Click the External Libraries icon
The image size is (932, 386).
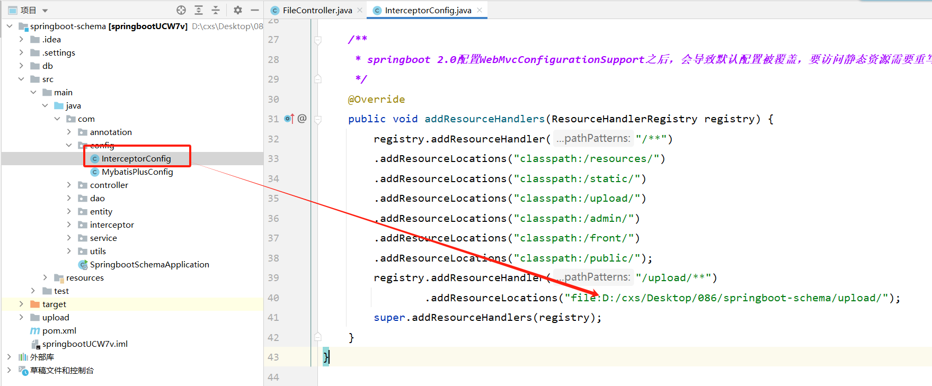(x=23, y=357)
